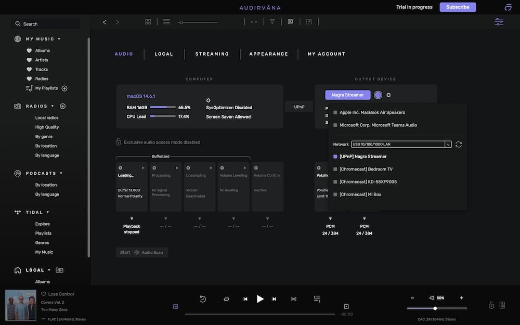
Task: Go to the previous track
Action: 245,299
